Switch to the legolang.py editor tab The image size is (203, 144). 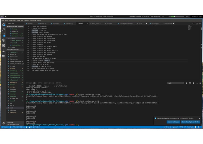[155, 24]
